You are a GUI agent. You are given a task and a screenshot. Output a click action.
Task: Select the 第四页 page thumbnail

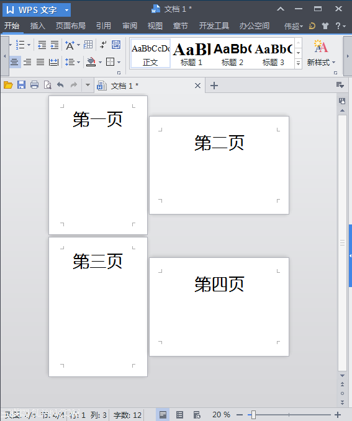coord(219,307)
